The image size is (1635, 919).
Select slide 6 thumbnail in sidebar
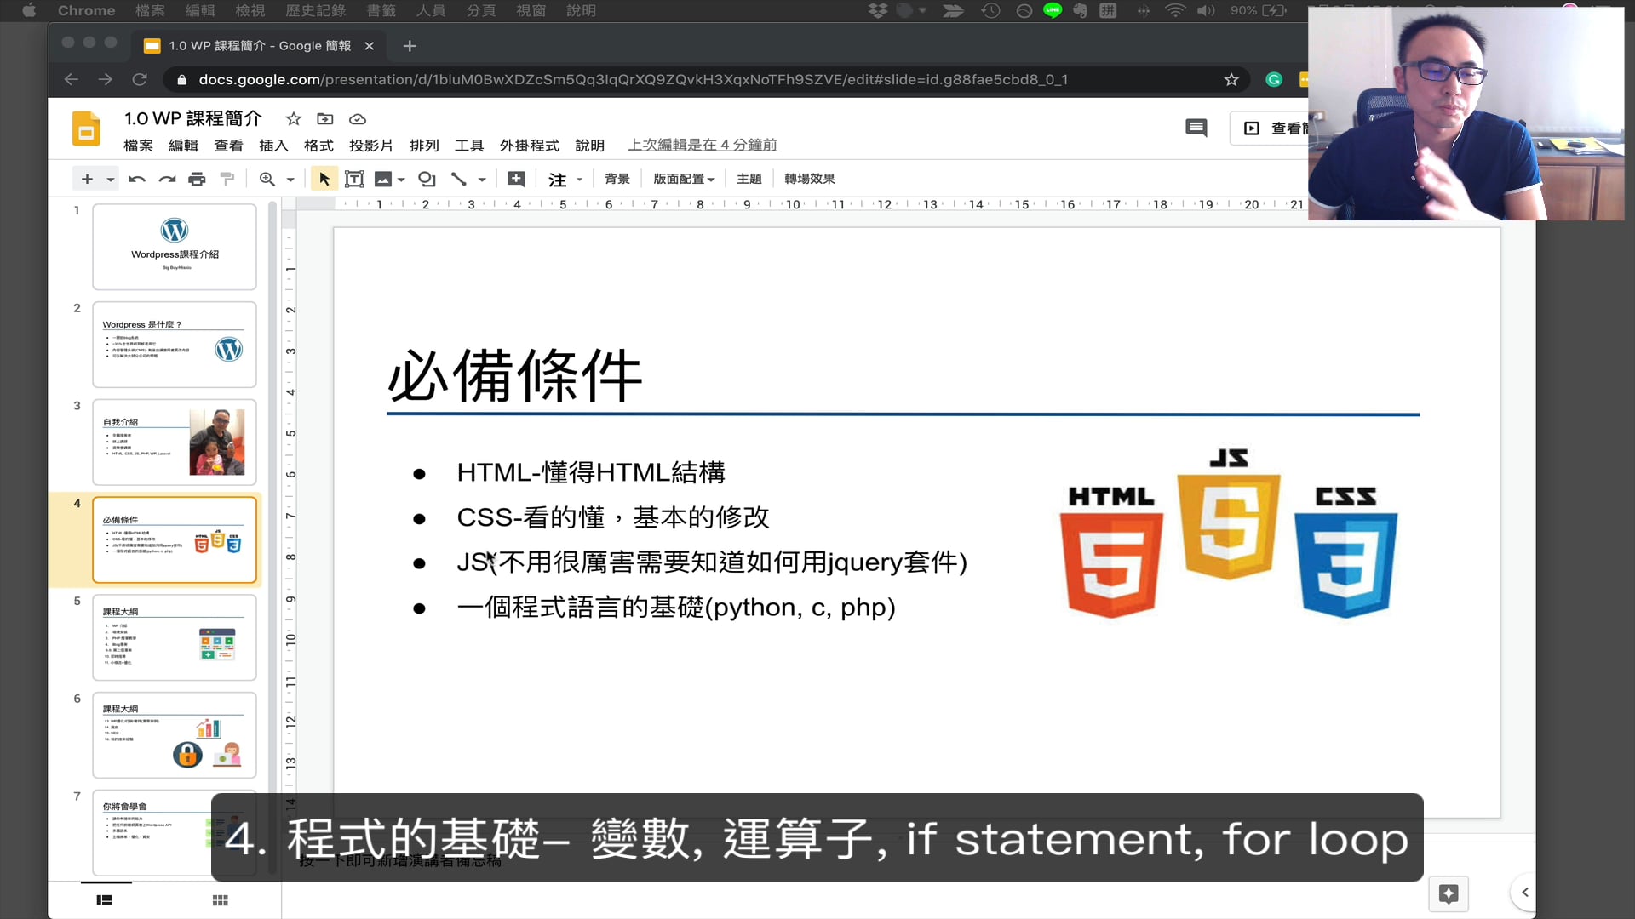[x=174, y=734]
